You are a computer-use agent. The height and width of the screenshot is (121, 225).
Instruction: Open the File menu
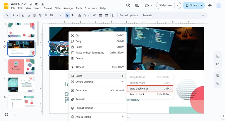click(x=13, y=8)
